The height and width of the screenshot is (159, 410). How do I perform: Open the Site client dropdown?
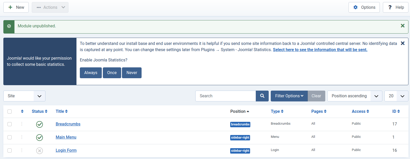tap(24, 96)
